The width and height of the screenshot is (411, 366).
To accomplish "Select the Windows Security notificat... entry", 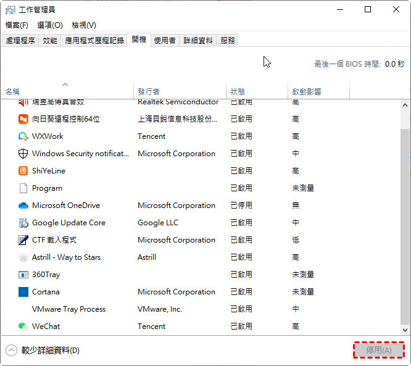I will click(80, 154).
